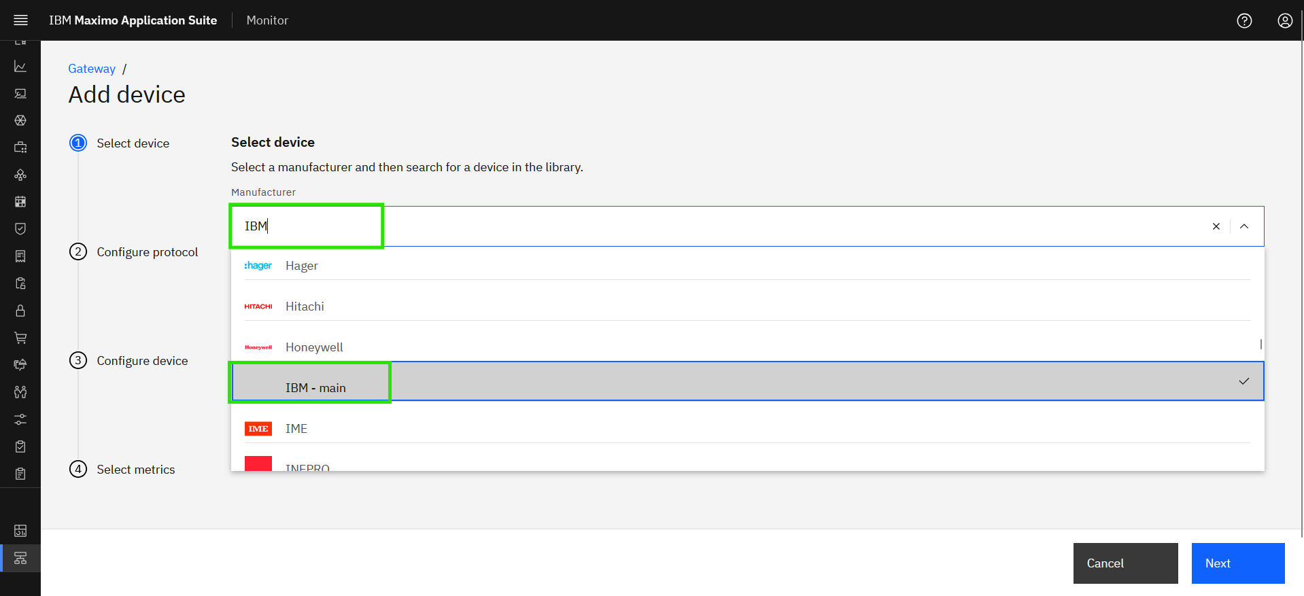This screenshot has width=1304, height=596.
Task: Clear the Manufacturer field with X
Action: (1216, 226)
